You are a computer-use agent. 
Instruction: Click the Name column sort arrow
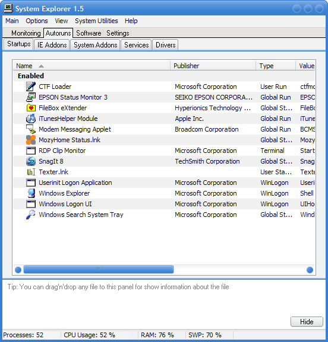[41, 66]
